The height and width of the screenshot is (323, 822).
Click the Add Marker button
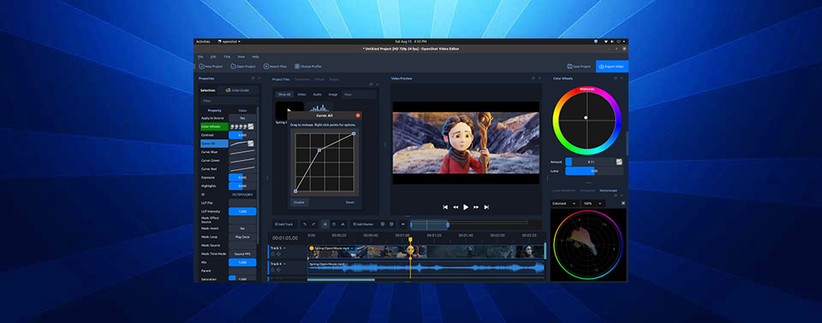(363, 224)
